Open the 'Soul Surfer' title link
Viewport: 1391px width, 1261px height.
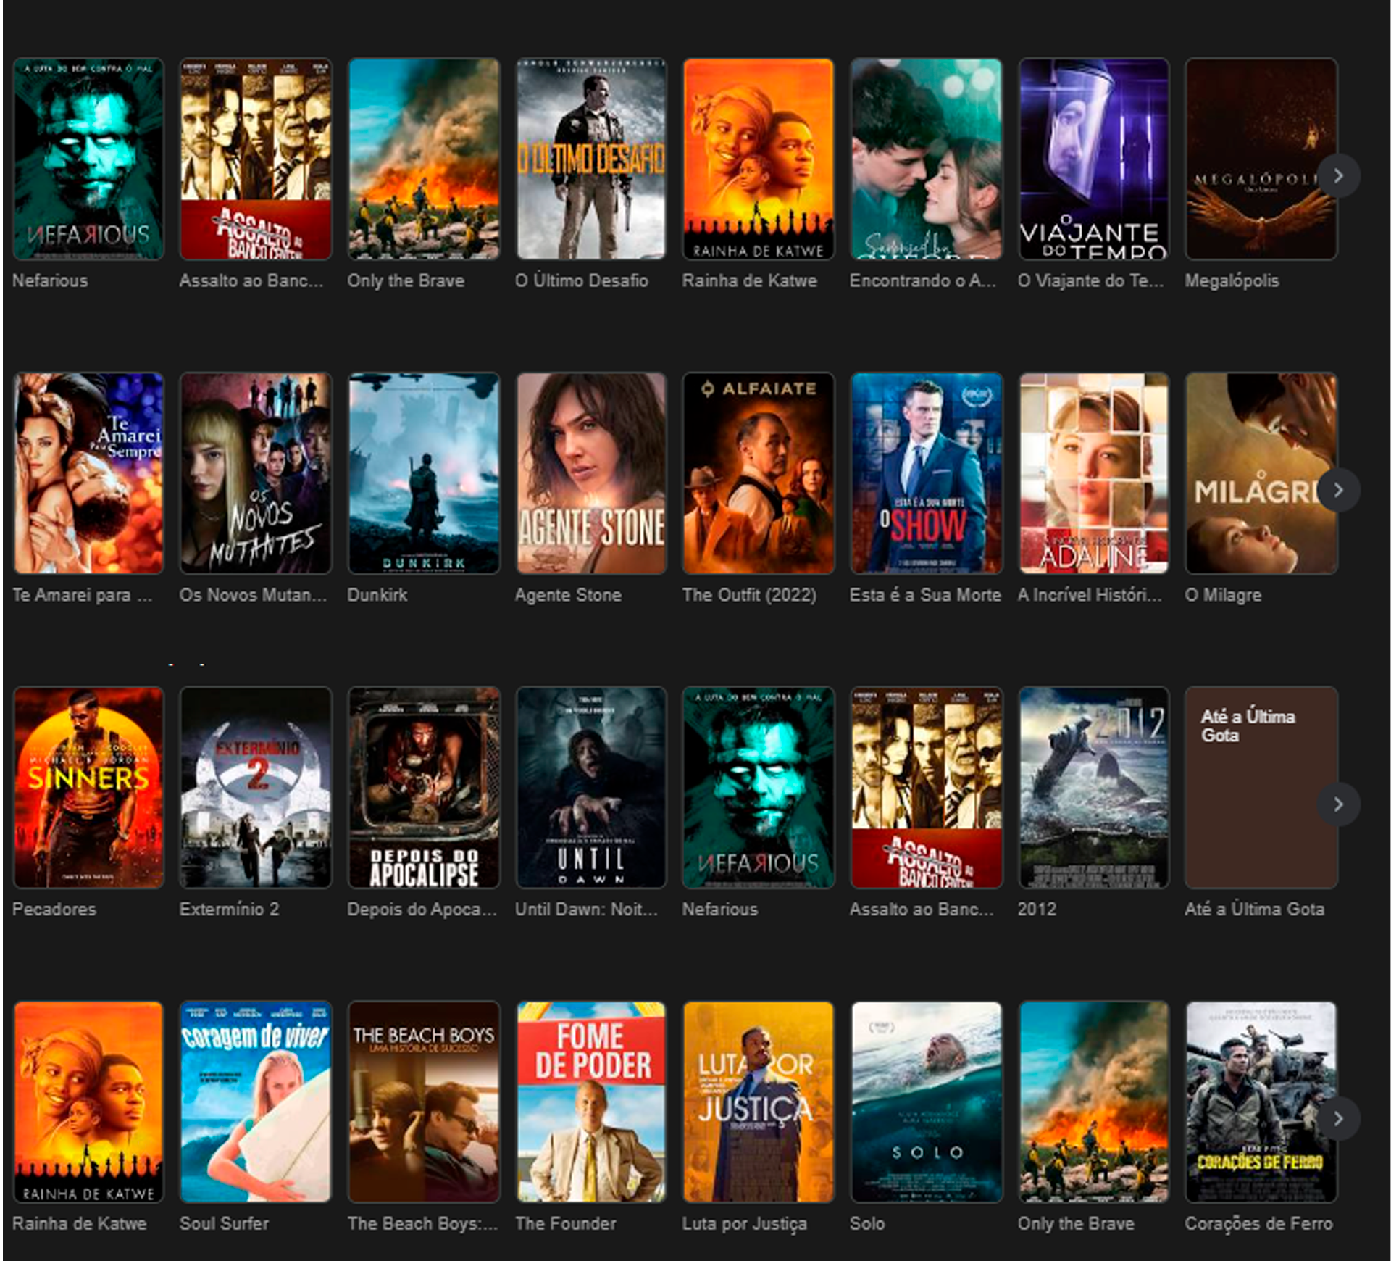(224, 1224)
